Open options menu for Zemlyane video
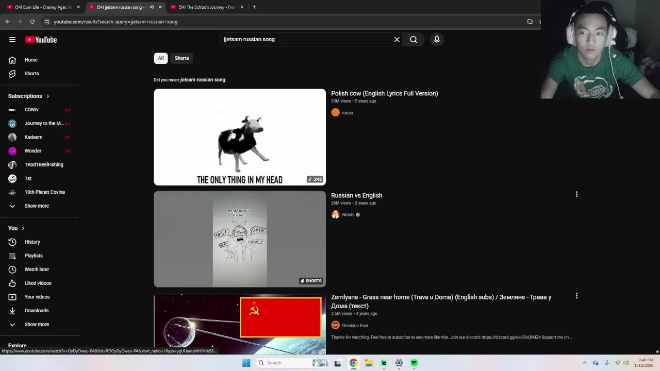The height and width of the screenshot is (371, 660). click(576, 296)
